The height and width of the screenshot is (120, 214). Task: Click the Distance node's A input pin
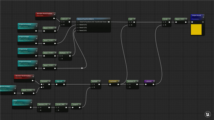tap(42, 84)
